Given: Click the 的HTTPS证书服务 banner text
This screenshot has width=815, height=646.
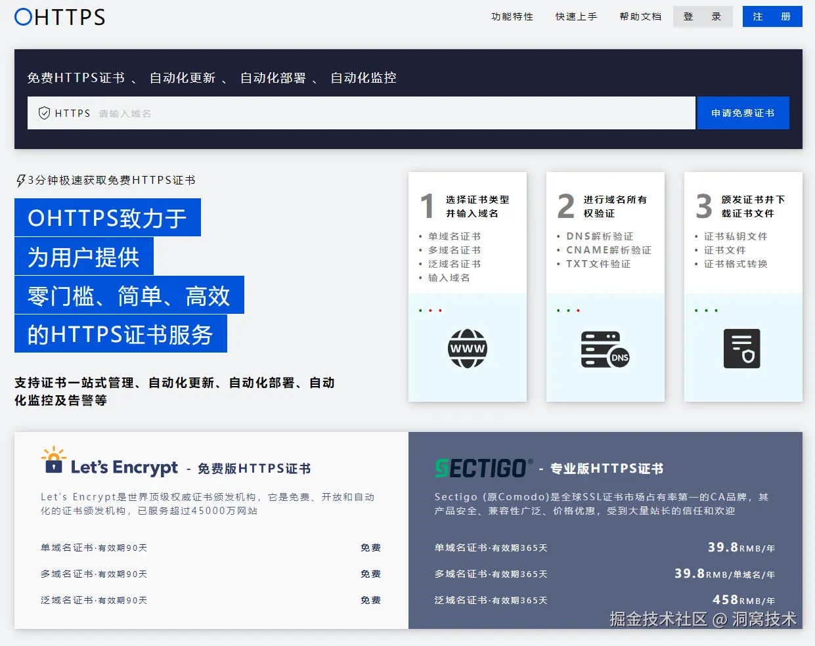Looking at the screenshot, I should pyautogui.click(x=121, y=334).
